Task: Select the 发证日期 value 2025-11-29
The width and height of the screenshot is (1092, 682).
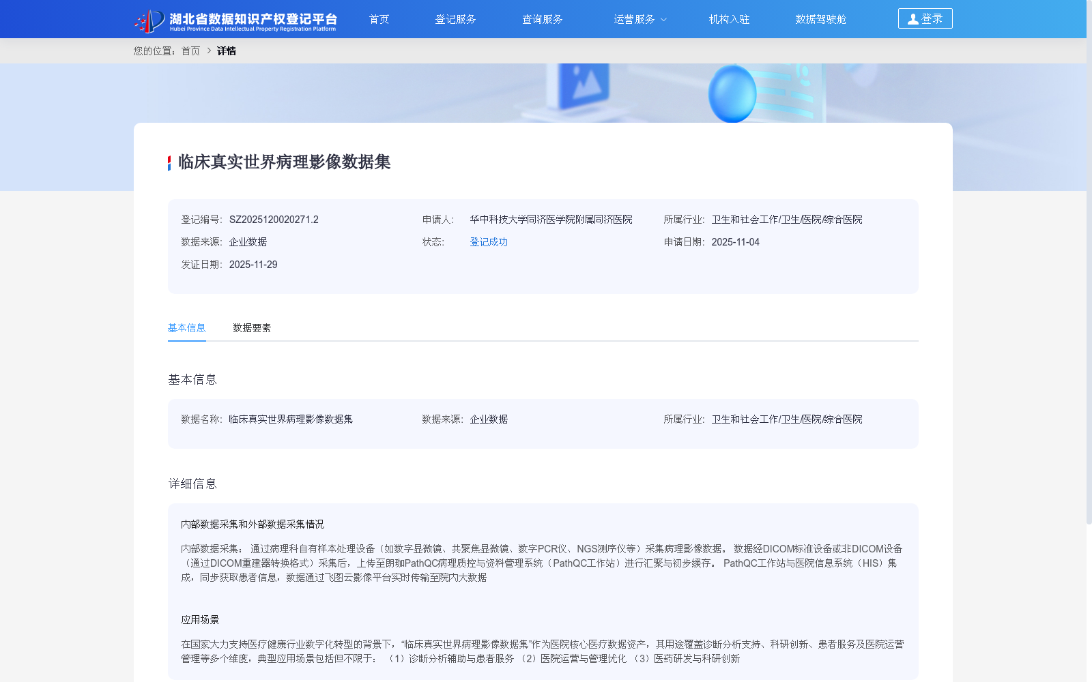Action: (253, 265)
